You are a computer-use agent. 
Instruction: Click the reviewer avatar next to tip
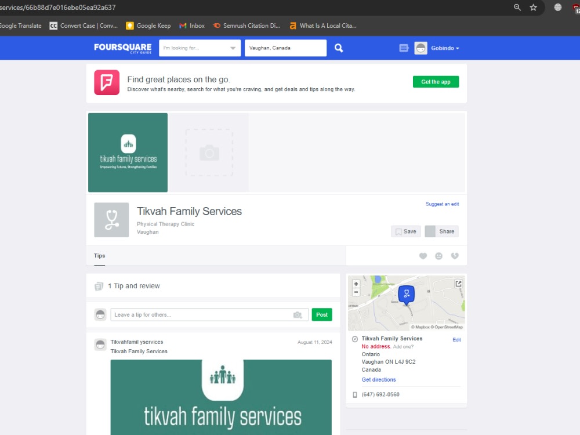[100, 345]
